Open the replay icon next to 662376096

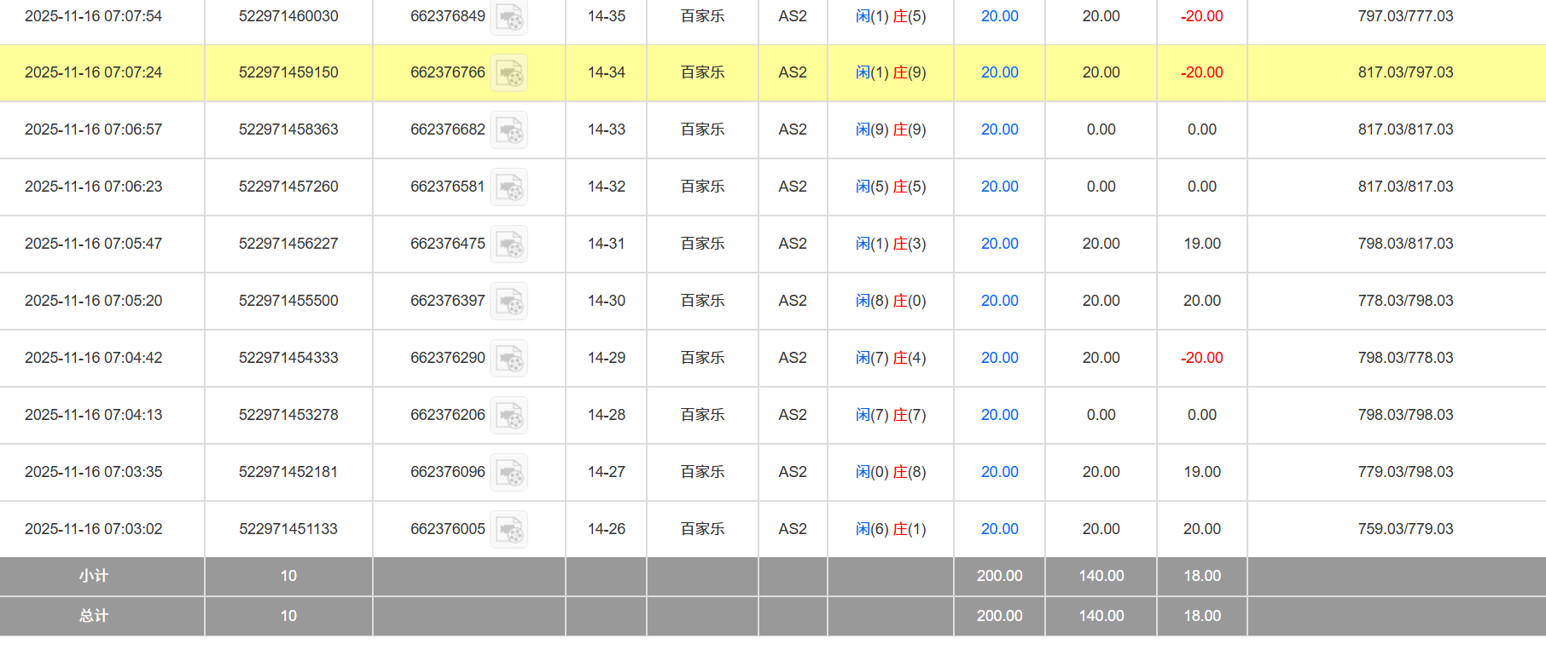click(509, 473)
